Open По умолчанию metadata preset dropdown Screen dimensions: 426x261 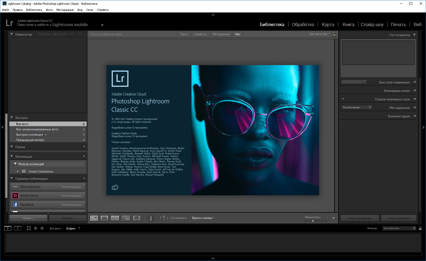356,107
